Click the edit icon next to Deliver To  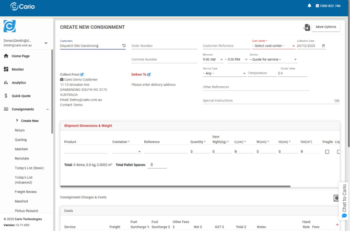(x=149, y=75)
